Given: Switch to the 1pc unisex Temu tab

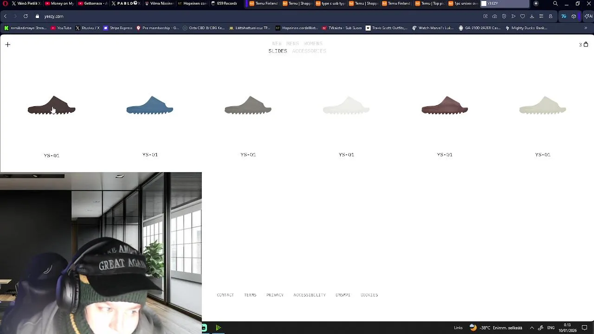Looking at the screenshot, I should (463, 3).
